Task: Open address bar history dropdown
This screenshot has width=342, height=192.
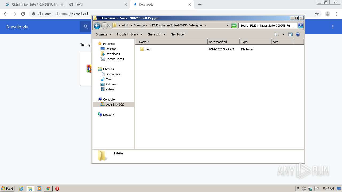Action: pos(227,26)
